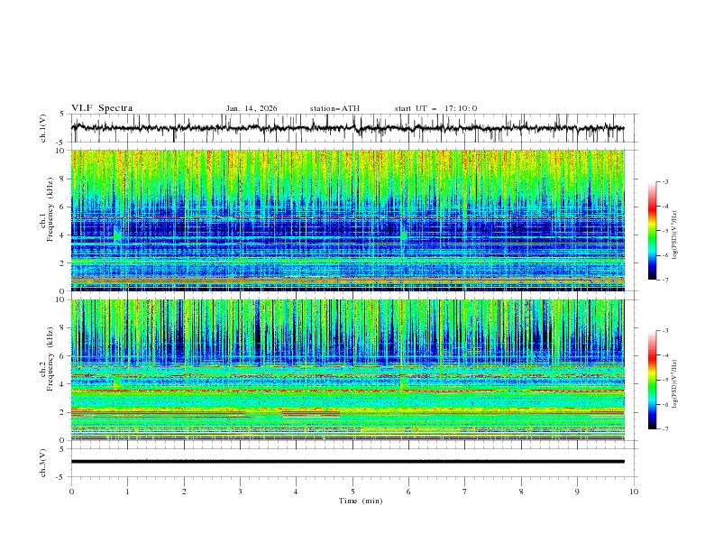714x552 pixels.
Task: Click time axis tick label "7"
Action: coord(465,492)
